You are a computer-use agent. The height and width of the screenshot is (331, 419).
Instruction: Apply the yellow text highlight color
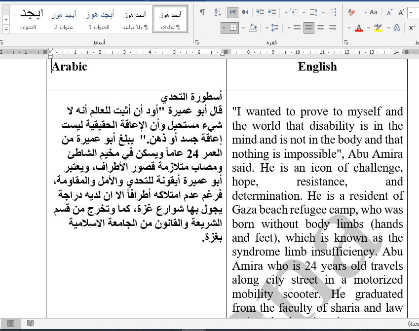[378, 28]
